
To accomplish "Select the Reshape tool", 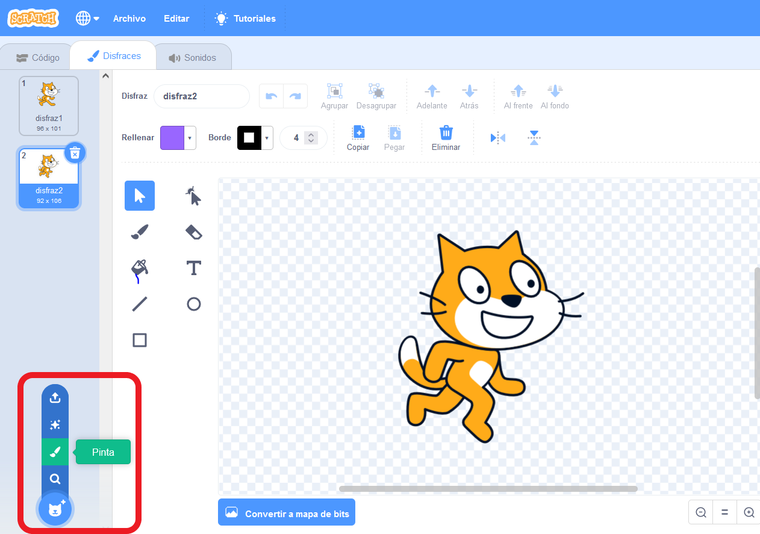I will [x=193, y=196].
